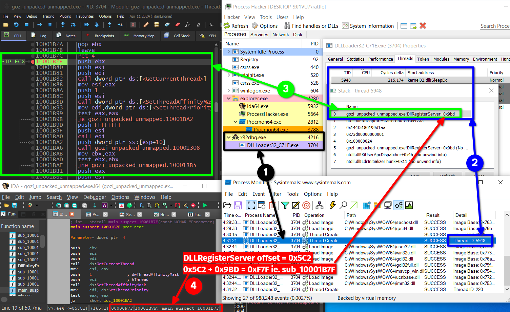Toggle Show Registry Activity in Procmon
This screenshot has height=312, width=510.
[367, 205]
